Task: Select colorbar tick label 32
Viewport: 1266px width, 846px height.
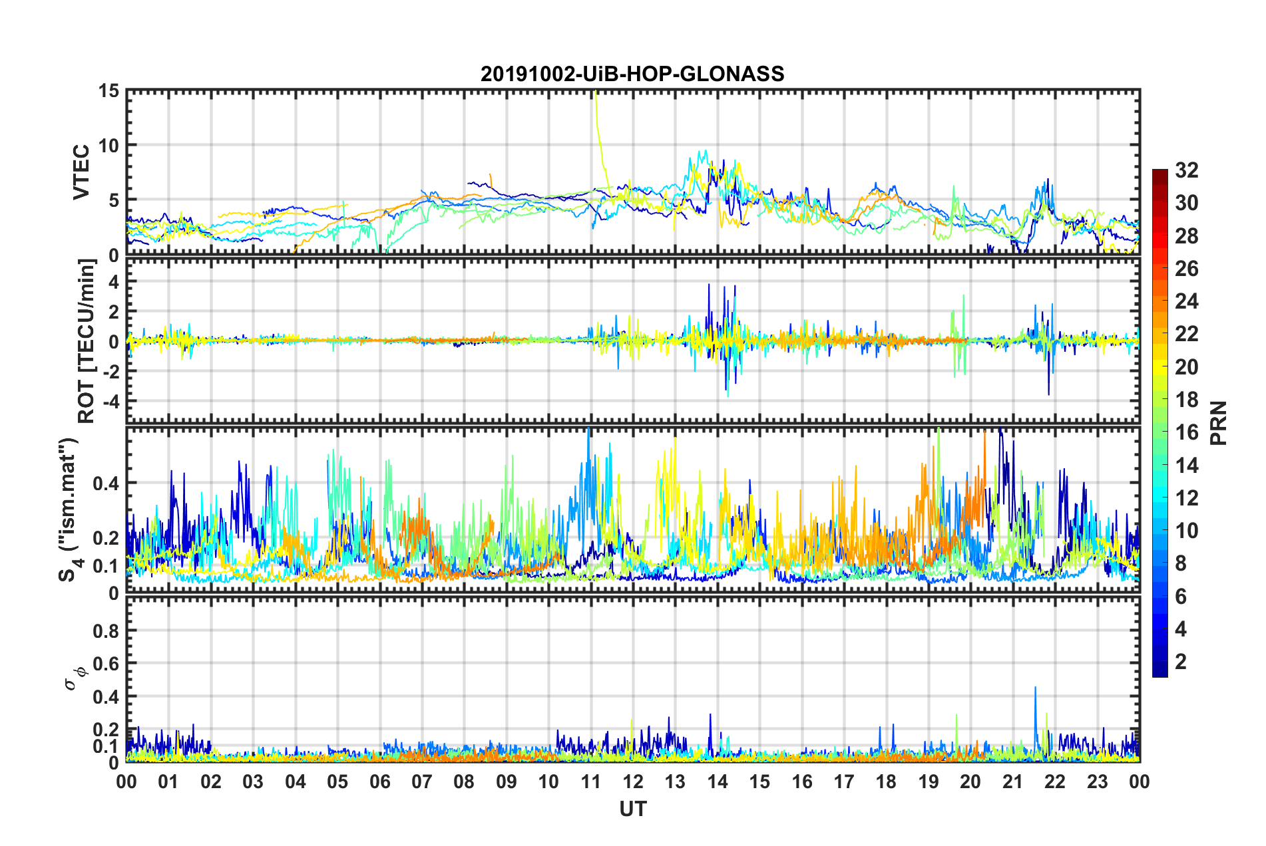Action: point(1187,170)
